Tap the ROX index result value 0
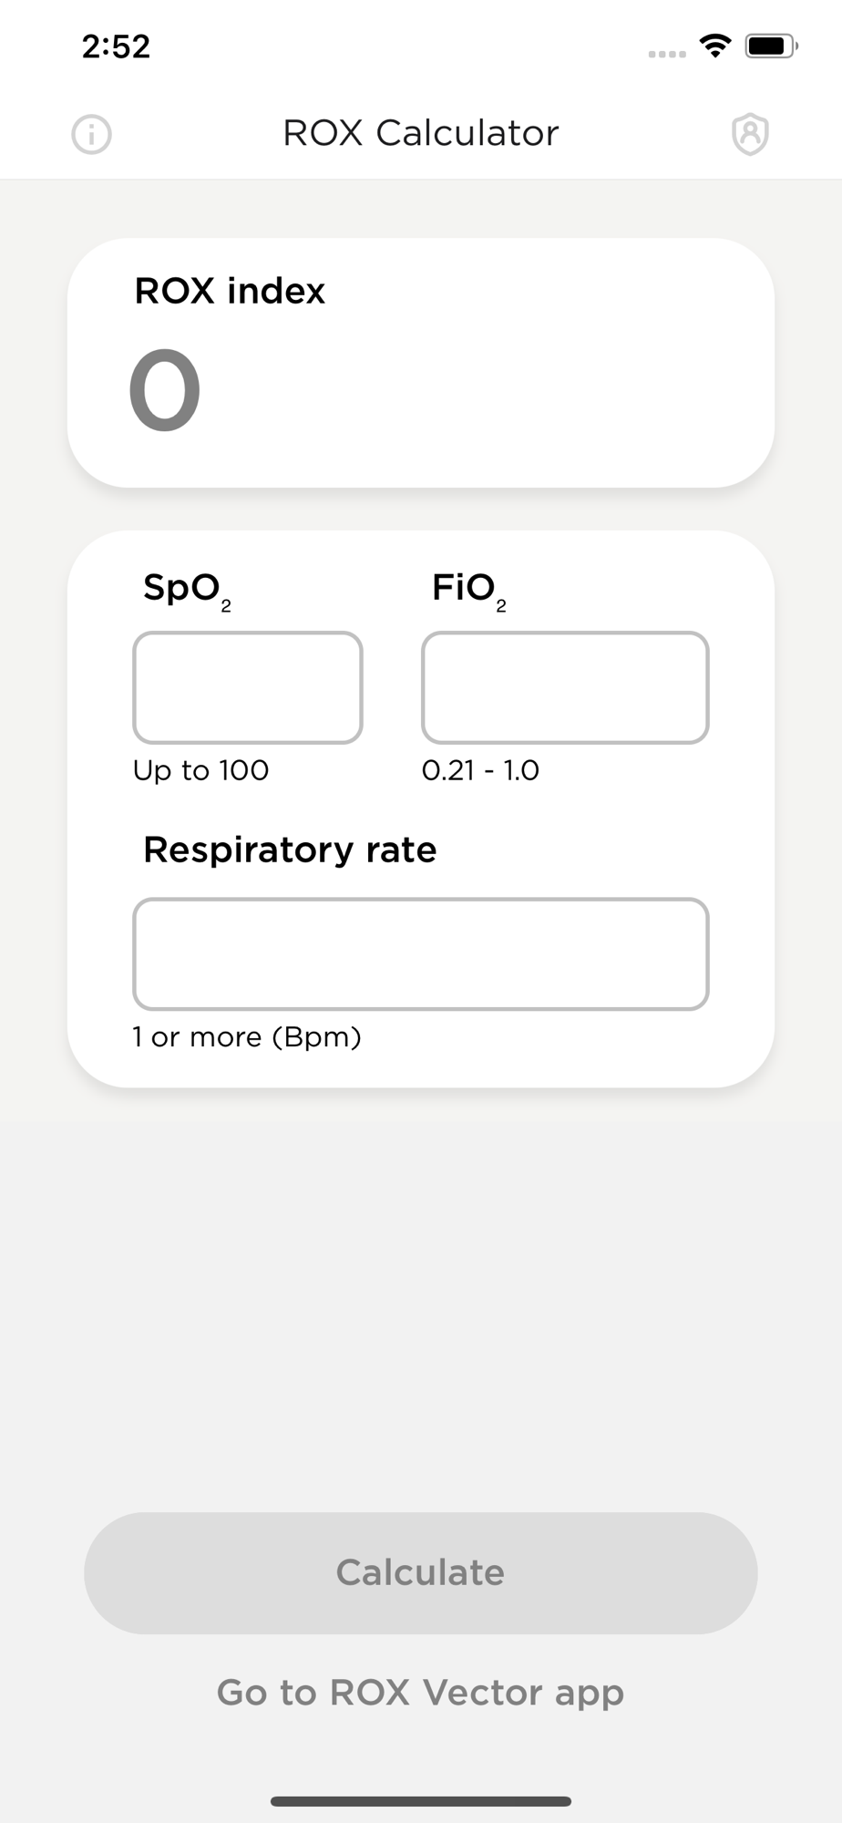The width and height of the screenshot is (842, 1823). point(165,390)
